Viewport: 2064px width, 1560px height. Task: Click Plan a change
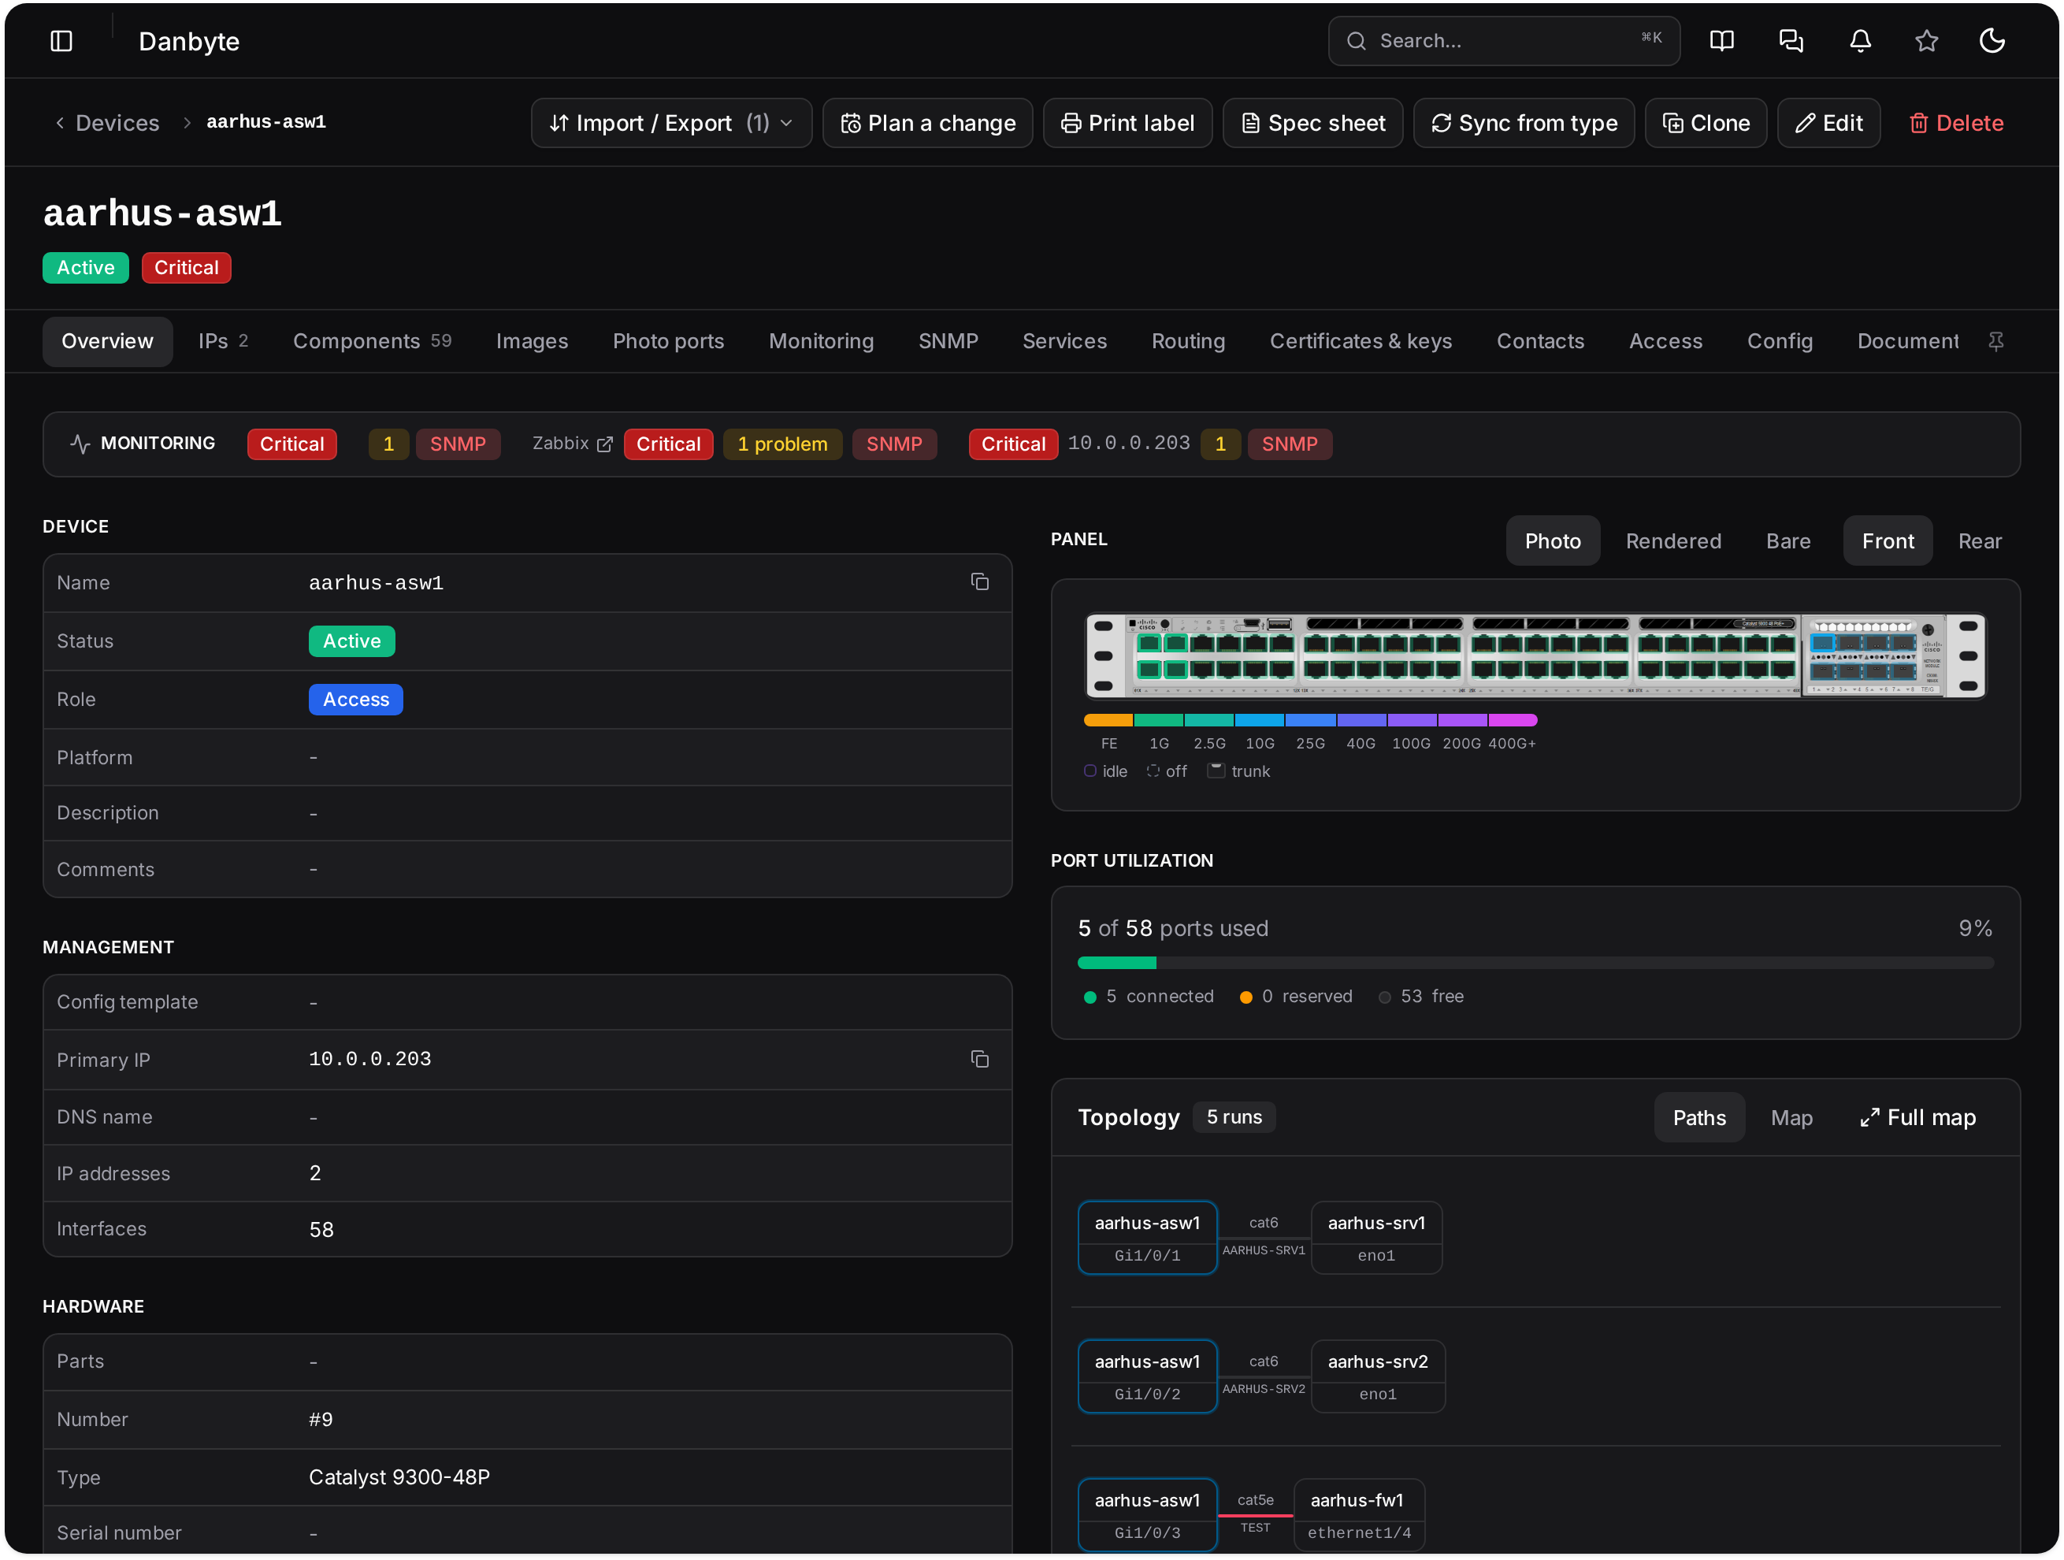(927, 123)
